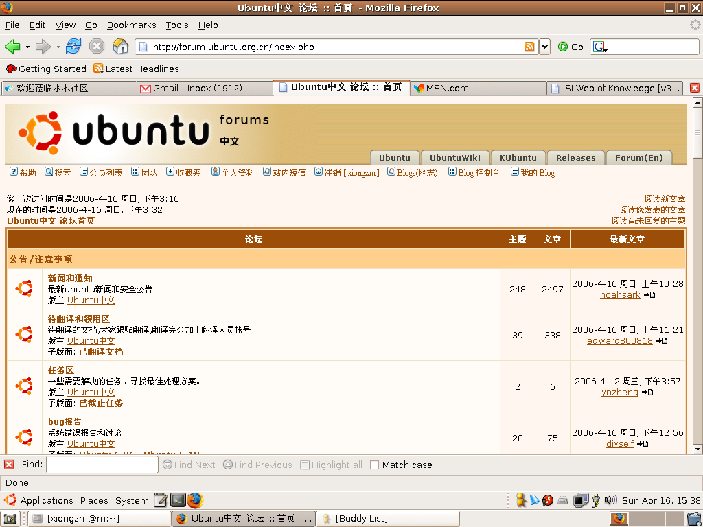Viewport: 703px width, 527px height.
Task: Click the orange RSS feed icon in address bar
Action: (x=529, y=47)
